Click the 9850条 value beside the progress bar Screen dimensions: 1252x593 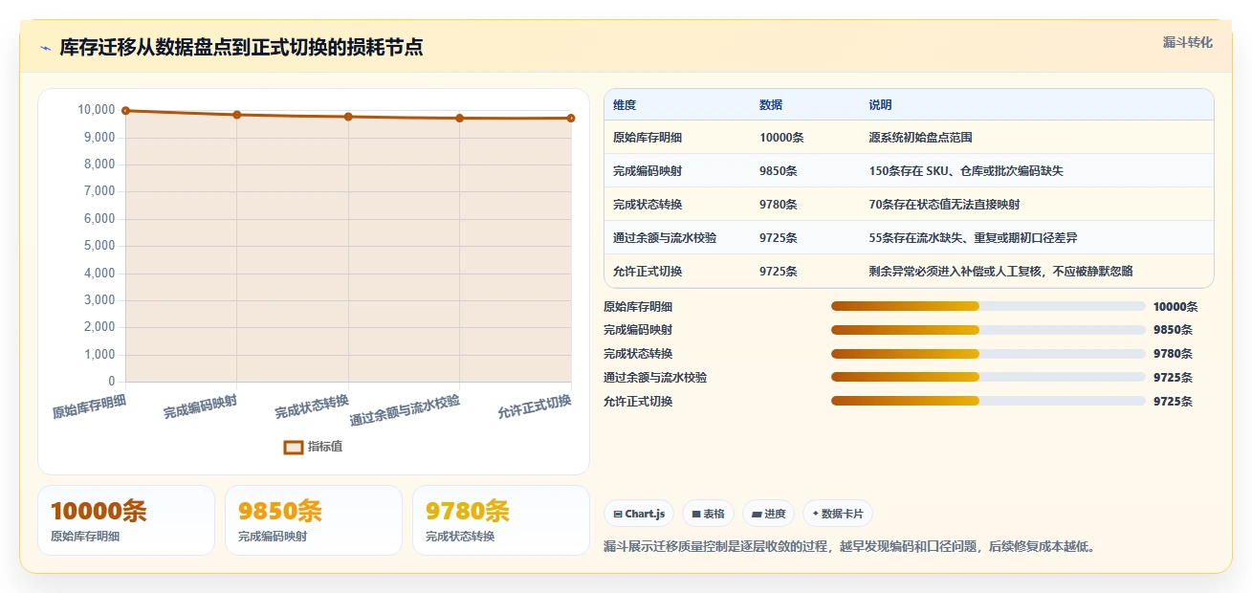(1173, 330)
